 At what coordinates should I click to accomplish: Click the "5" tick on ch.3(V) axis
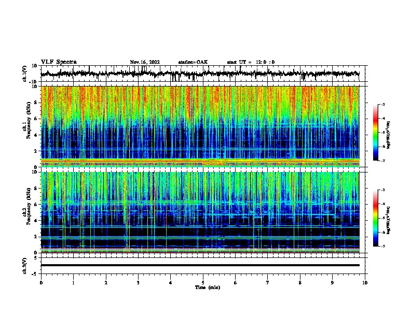[36, 258]
